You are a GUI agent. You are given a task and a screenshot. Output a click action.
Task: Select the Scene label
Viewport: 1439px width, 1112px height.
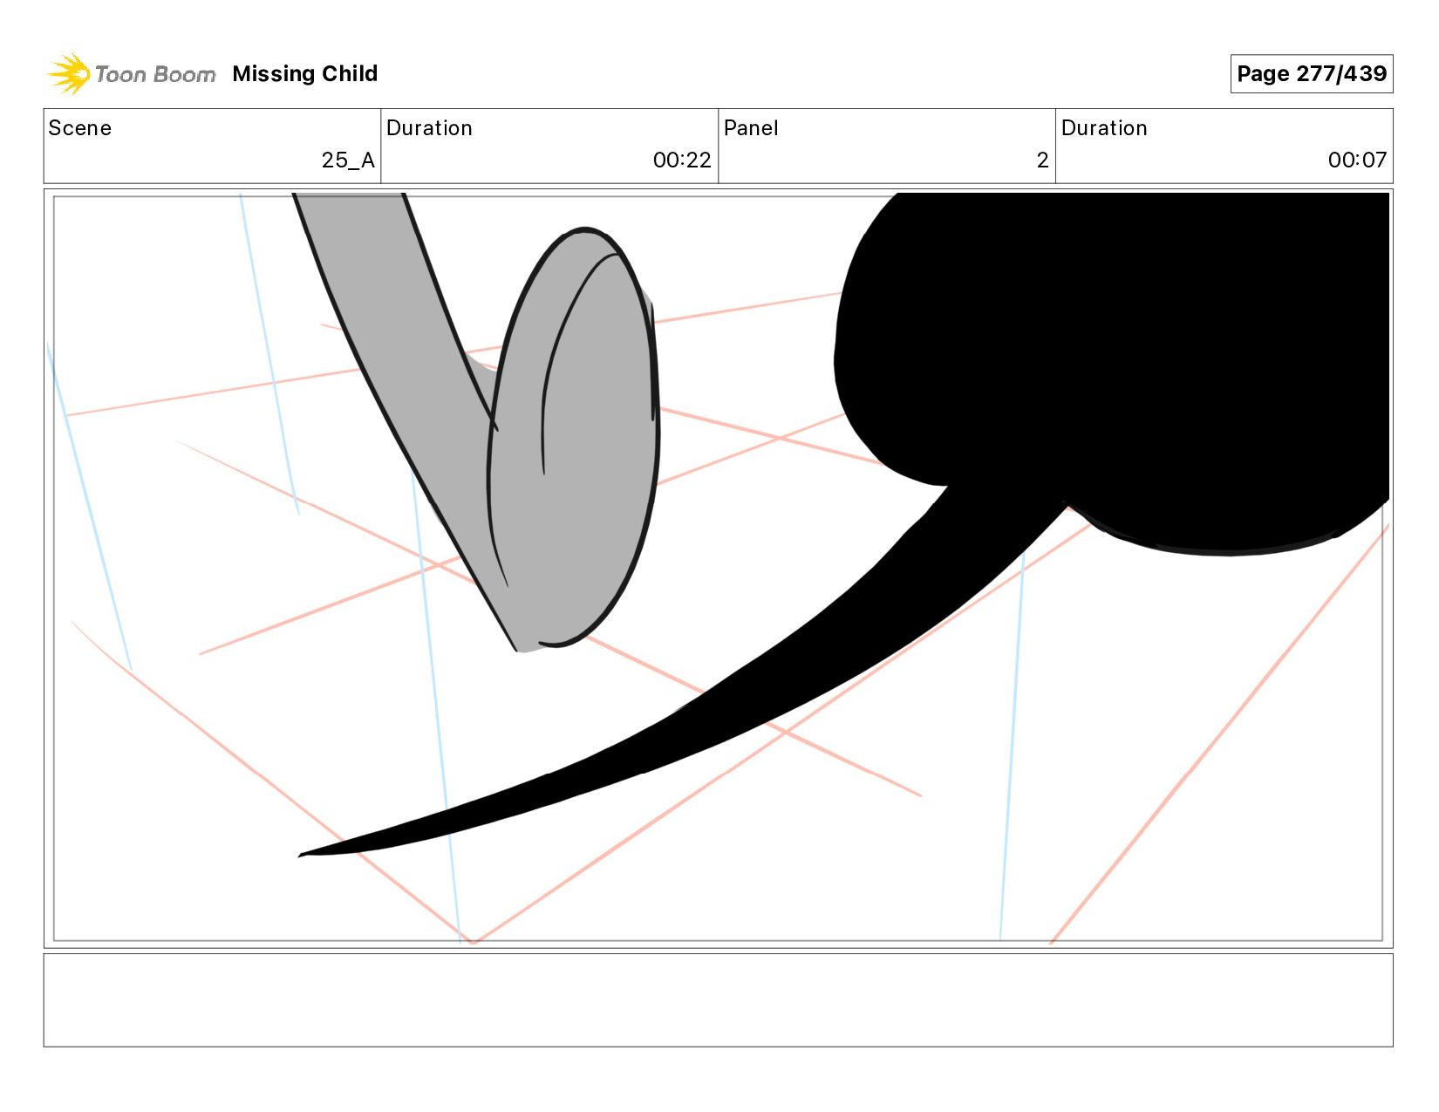(x=80, y=128)
